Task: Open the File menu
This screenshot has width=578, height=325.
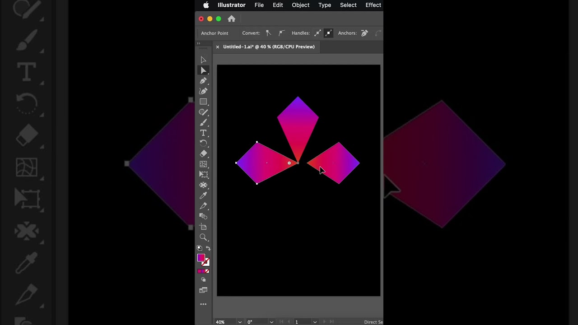Action: click(x=259, y=5)
